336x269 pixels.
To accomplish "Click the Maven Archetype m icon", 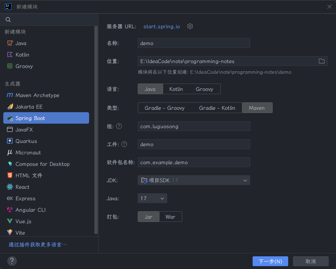I will point(10,95).
